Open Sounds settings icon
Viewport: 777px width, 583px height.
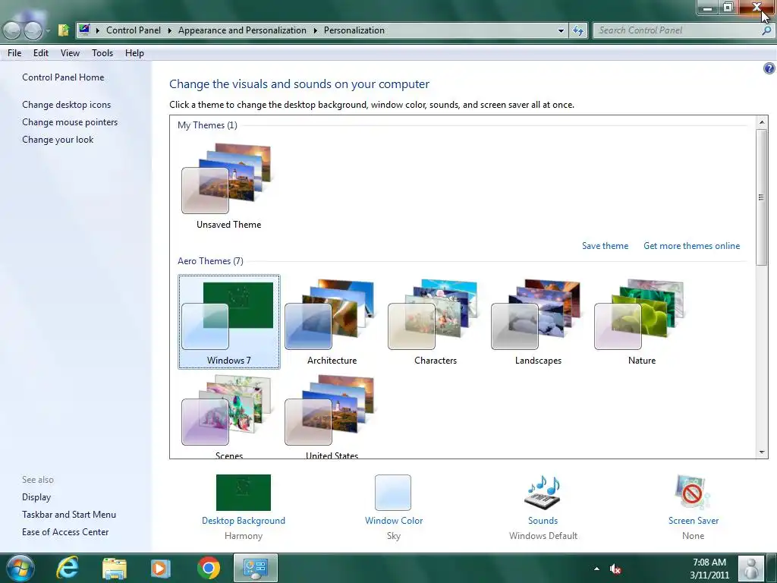(x=543, y=492)
